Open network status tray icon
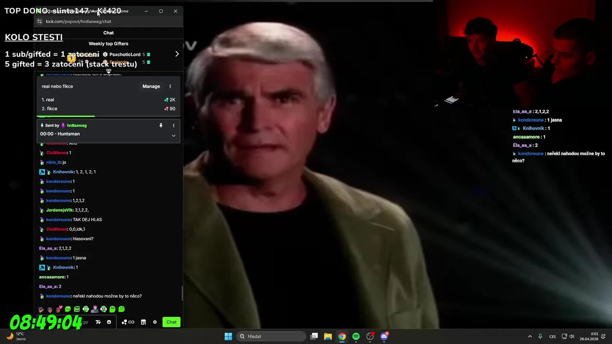The width and height of the screenshot is (612, 344). point(564,336)
